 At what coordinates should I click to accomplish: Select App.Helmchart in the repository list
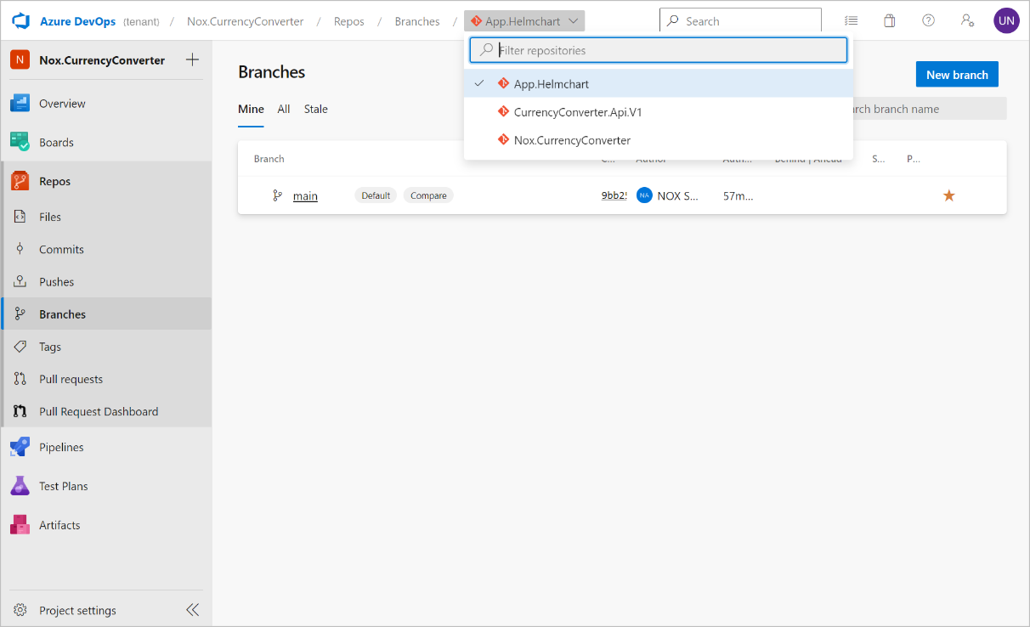tap(659, 83)
